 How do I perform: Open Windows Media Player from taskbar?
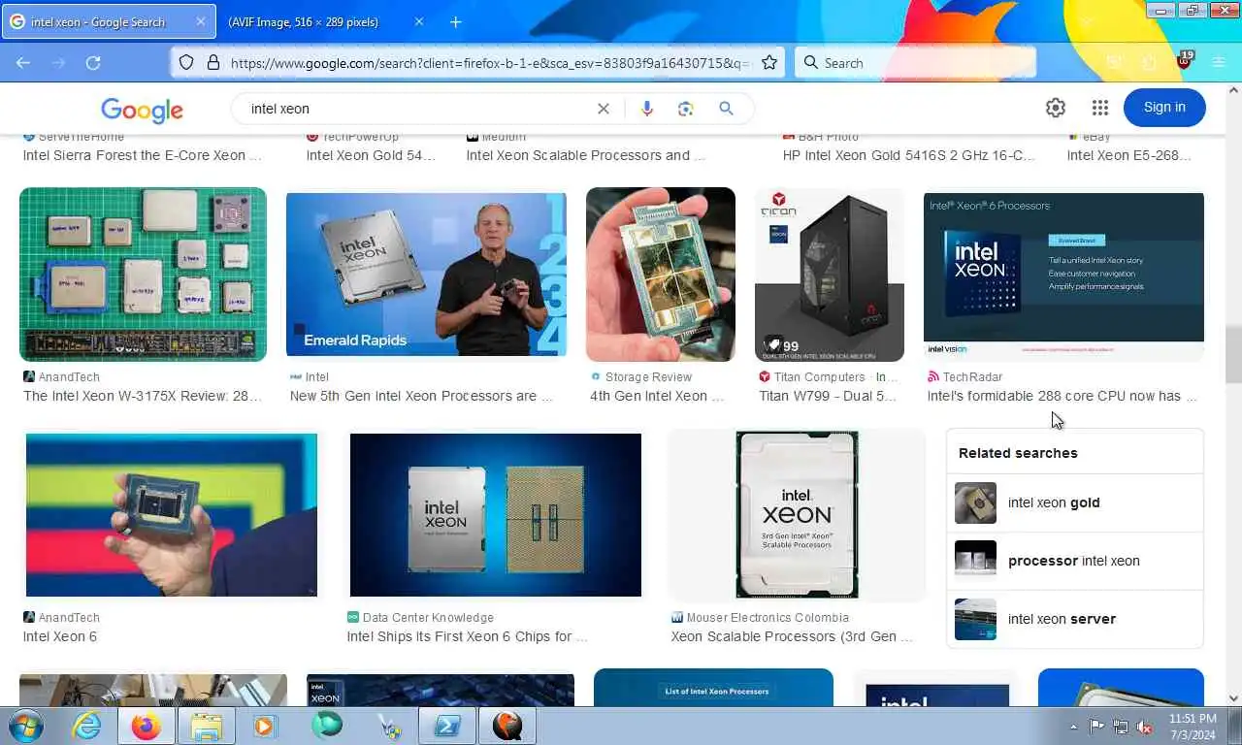[265, 726]
